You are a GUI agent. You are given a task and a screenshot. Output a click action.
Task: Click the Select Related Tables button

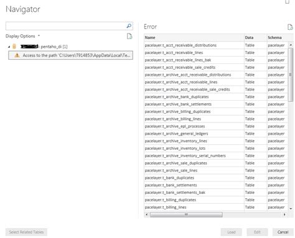tap(26, 232)
